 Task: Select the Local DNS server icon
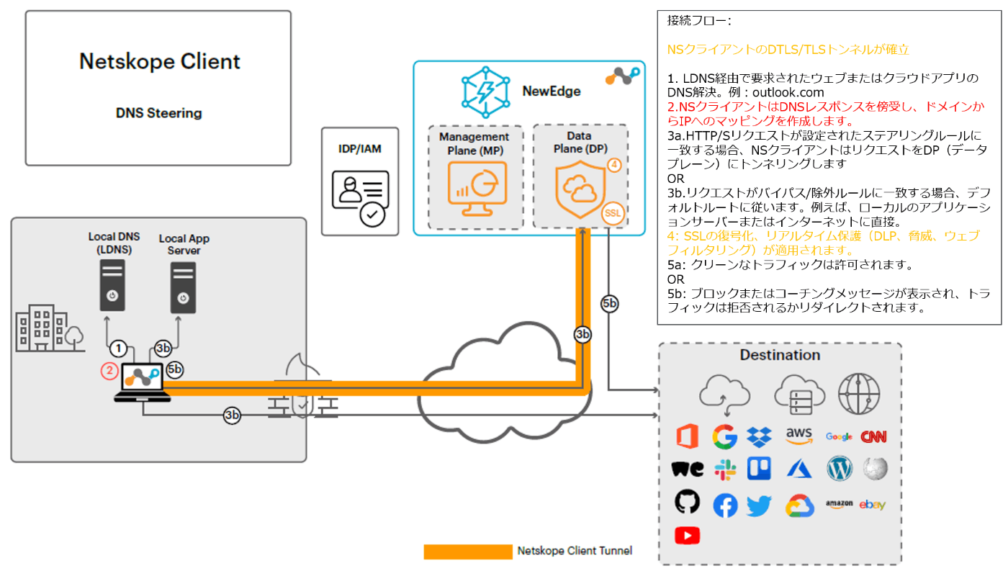(x=112, y=286)
